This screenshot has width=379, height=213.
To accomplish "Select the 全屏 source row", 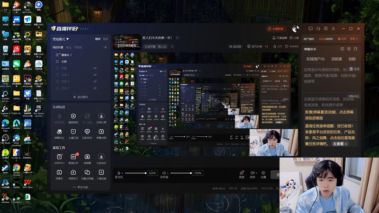I will click(81, 62).
